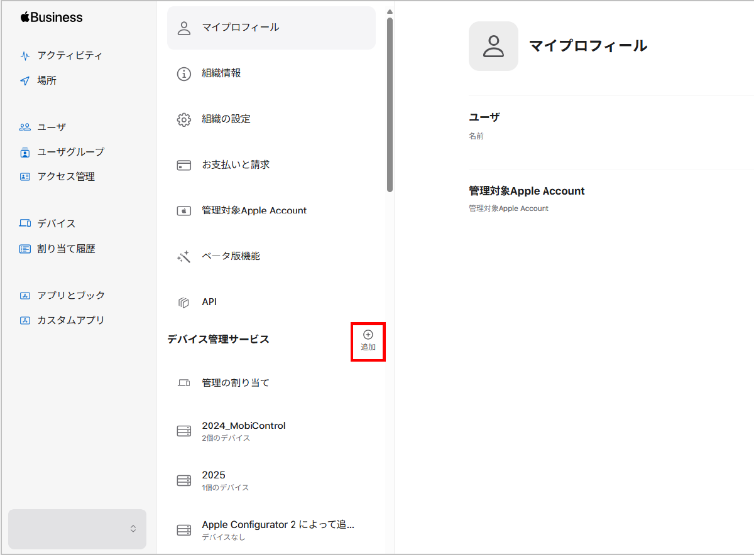
Task: Open Apple Configurator 2 によって追... entry
Action: pos(271,531)
